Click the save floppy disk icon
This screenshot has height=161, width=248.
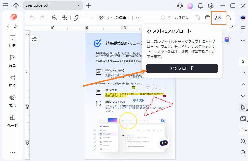point(197,18)
